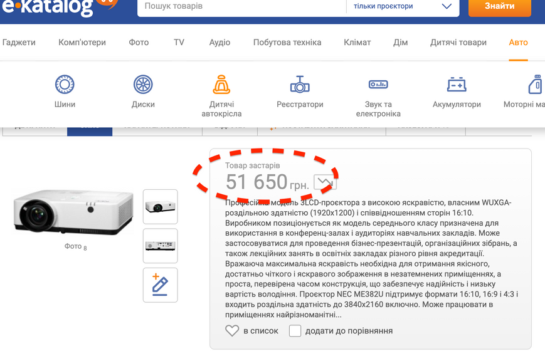Click the heart icon to add to list
The width and height of the screenshot is (545, 361).
click(x=232, y=330)
